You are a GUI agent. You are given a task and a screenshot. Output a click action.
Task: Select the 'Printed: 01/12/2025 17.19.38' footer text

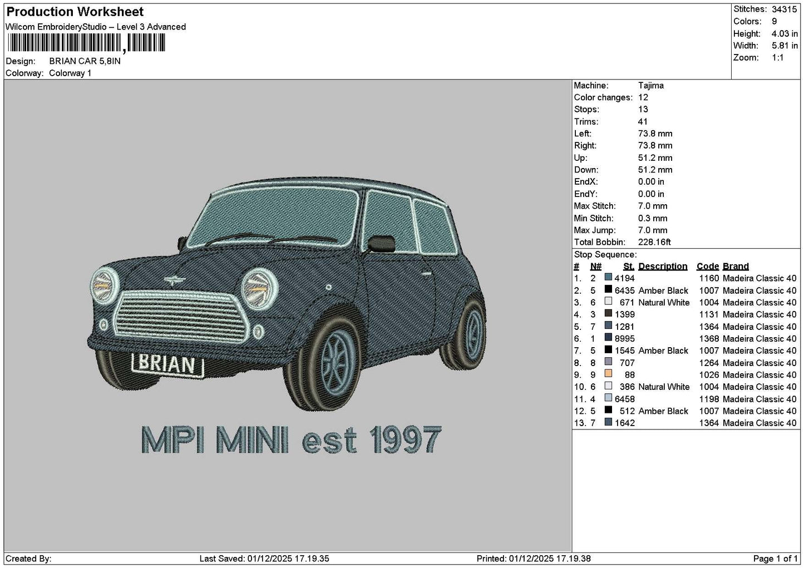coord(534,559)
